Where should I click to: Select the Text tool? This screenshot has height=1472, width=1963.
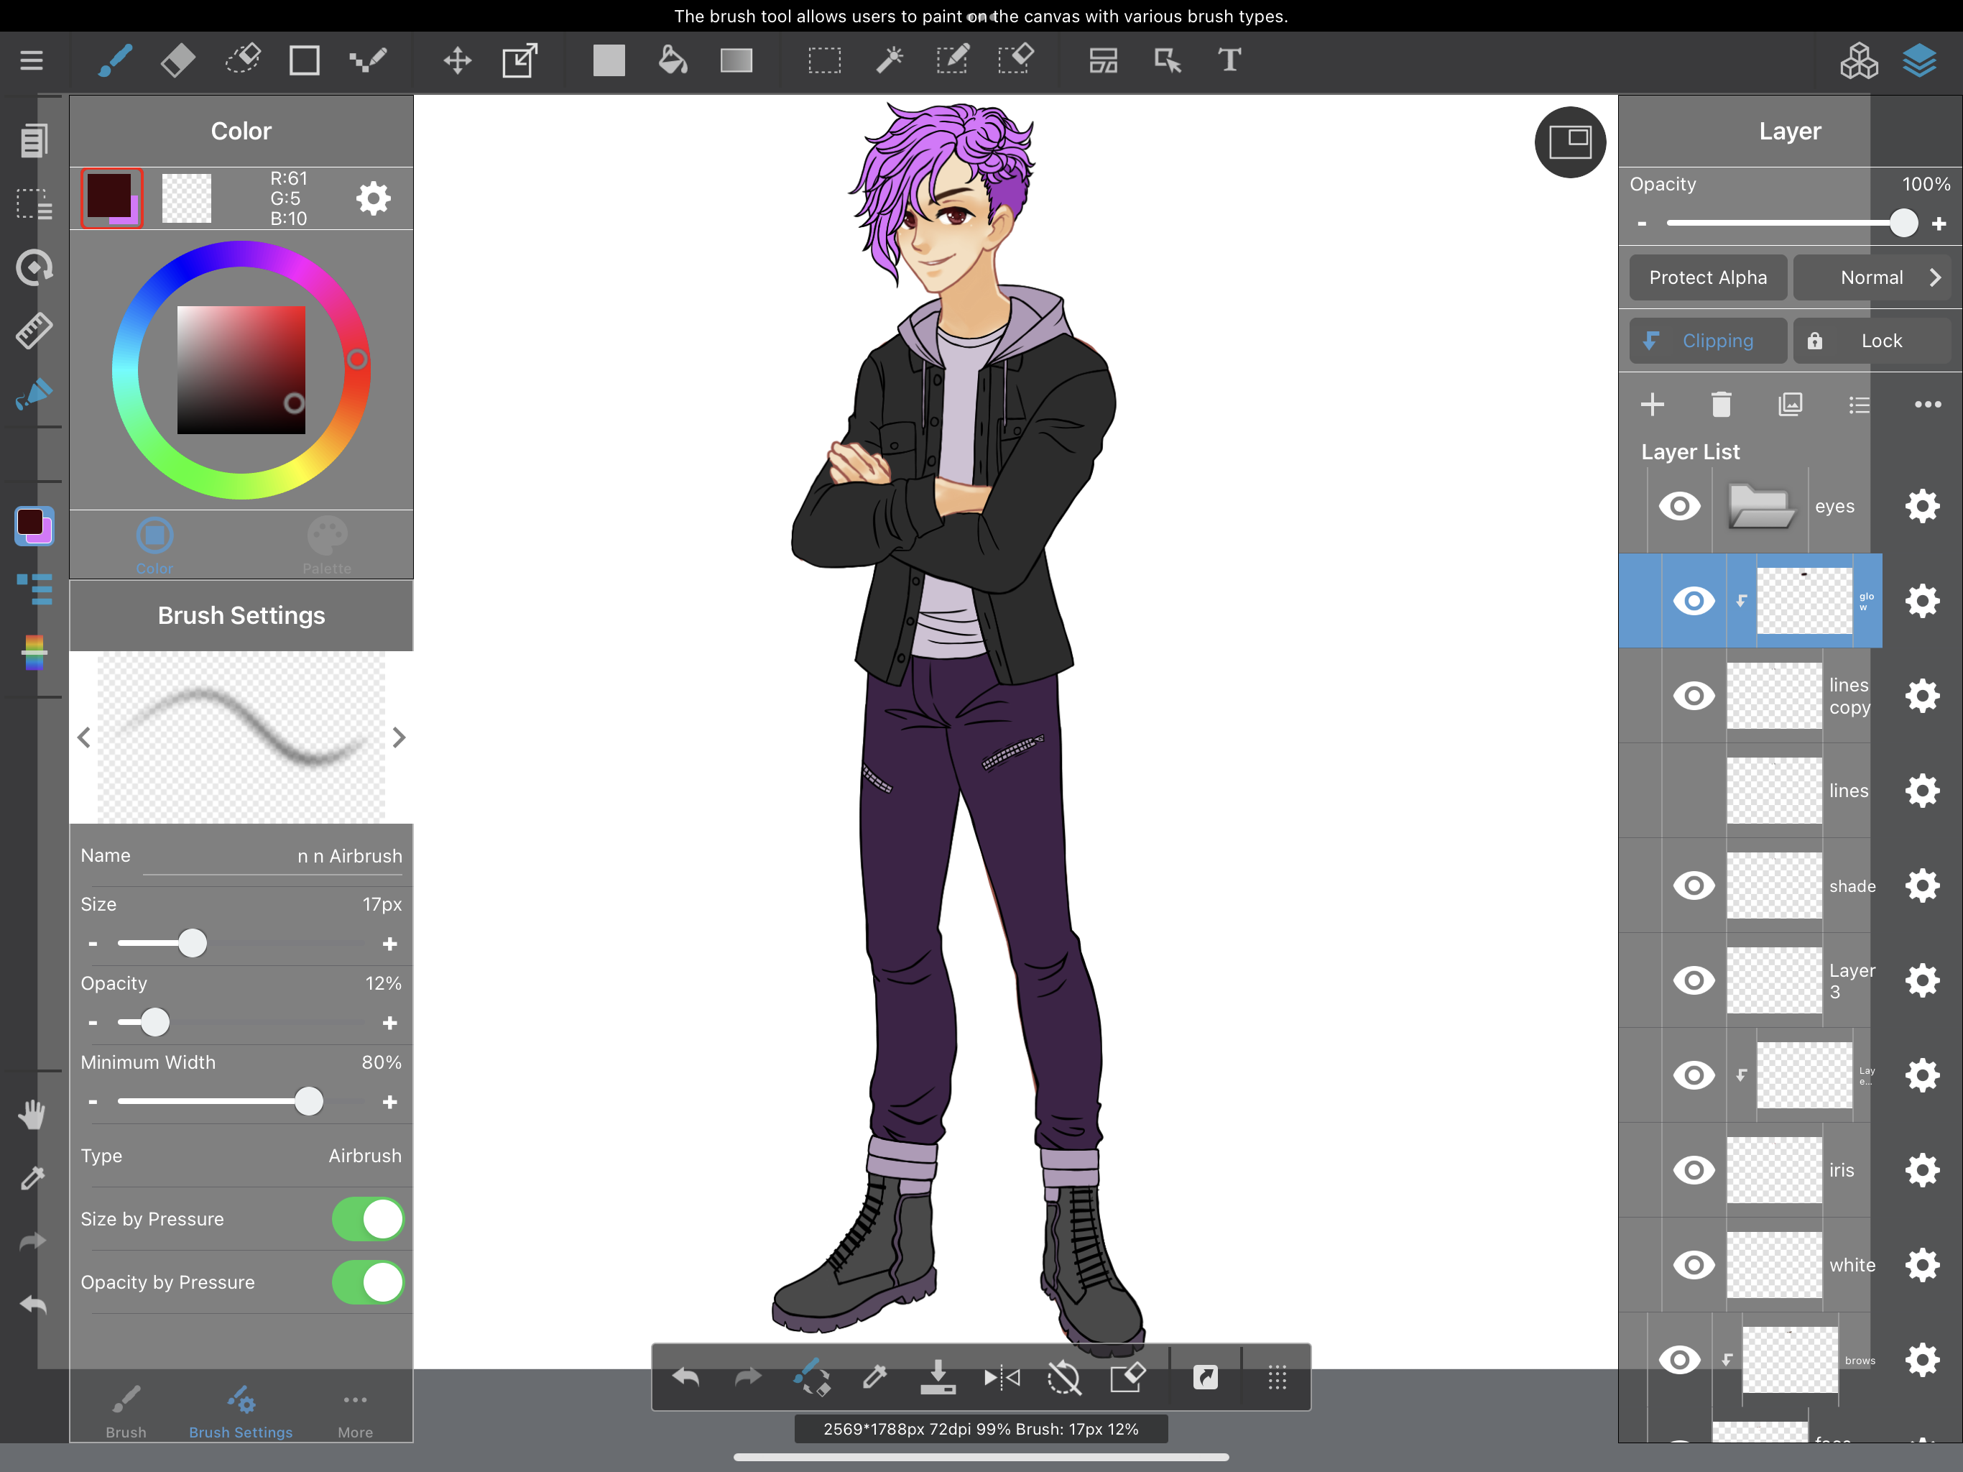pyautogui.click(x=1229, y=60)
